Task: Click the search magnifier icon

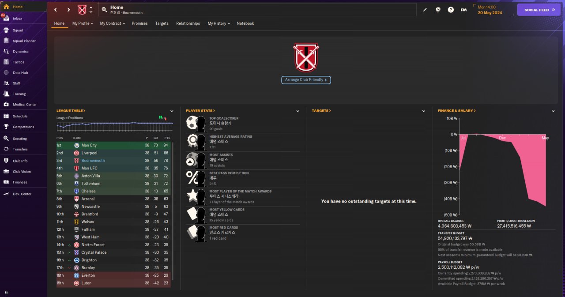Action: pyautogui.click(x=104, y=10)
